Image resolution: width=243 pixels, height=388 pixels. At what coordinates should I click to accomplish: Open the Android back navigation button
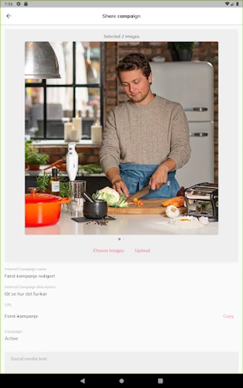[x=83, y=381]
